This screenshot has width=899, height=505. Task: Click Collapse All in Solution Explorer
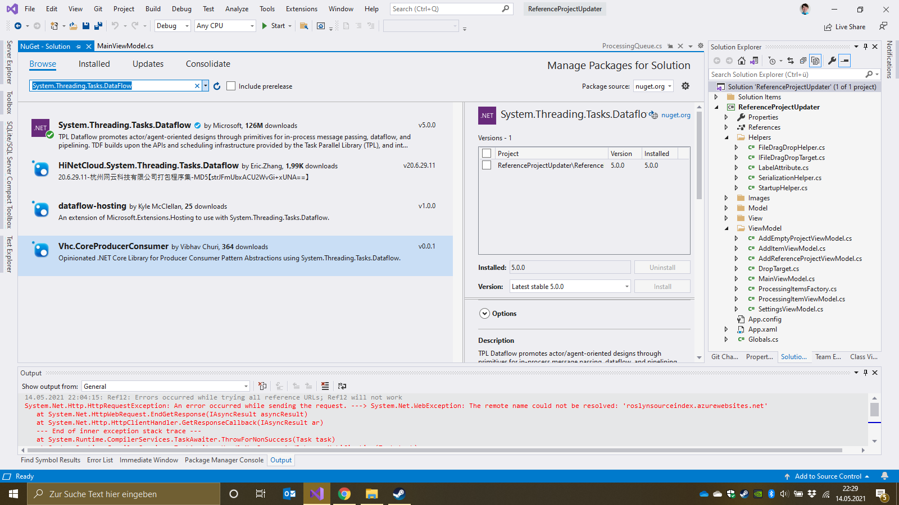[803, 61]
